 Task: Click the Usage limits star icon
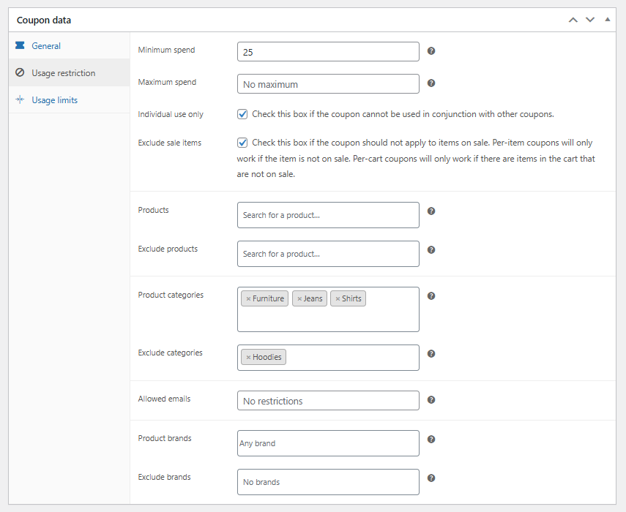(x=19, y=99)
